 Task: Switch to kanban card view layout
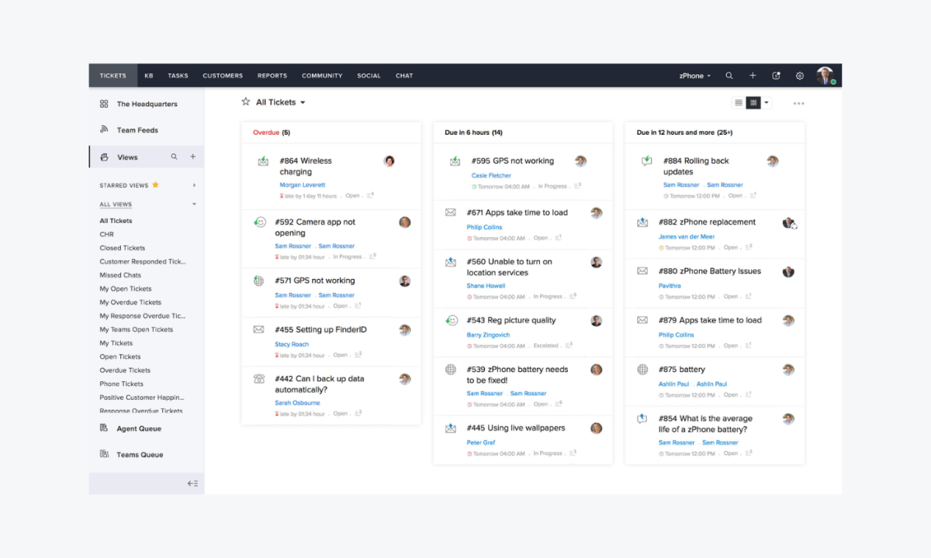[753, 102]
